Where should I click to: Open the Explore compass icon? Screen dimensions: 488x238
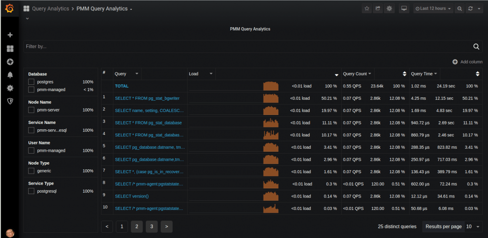pos(10,62)
